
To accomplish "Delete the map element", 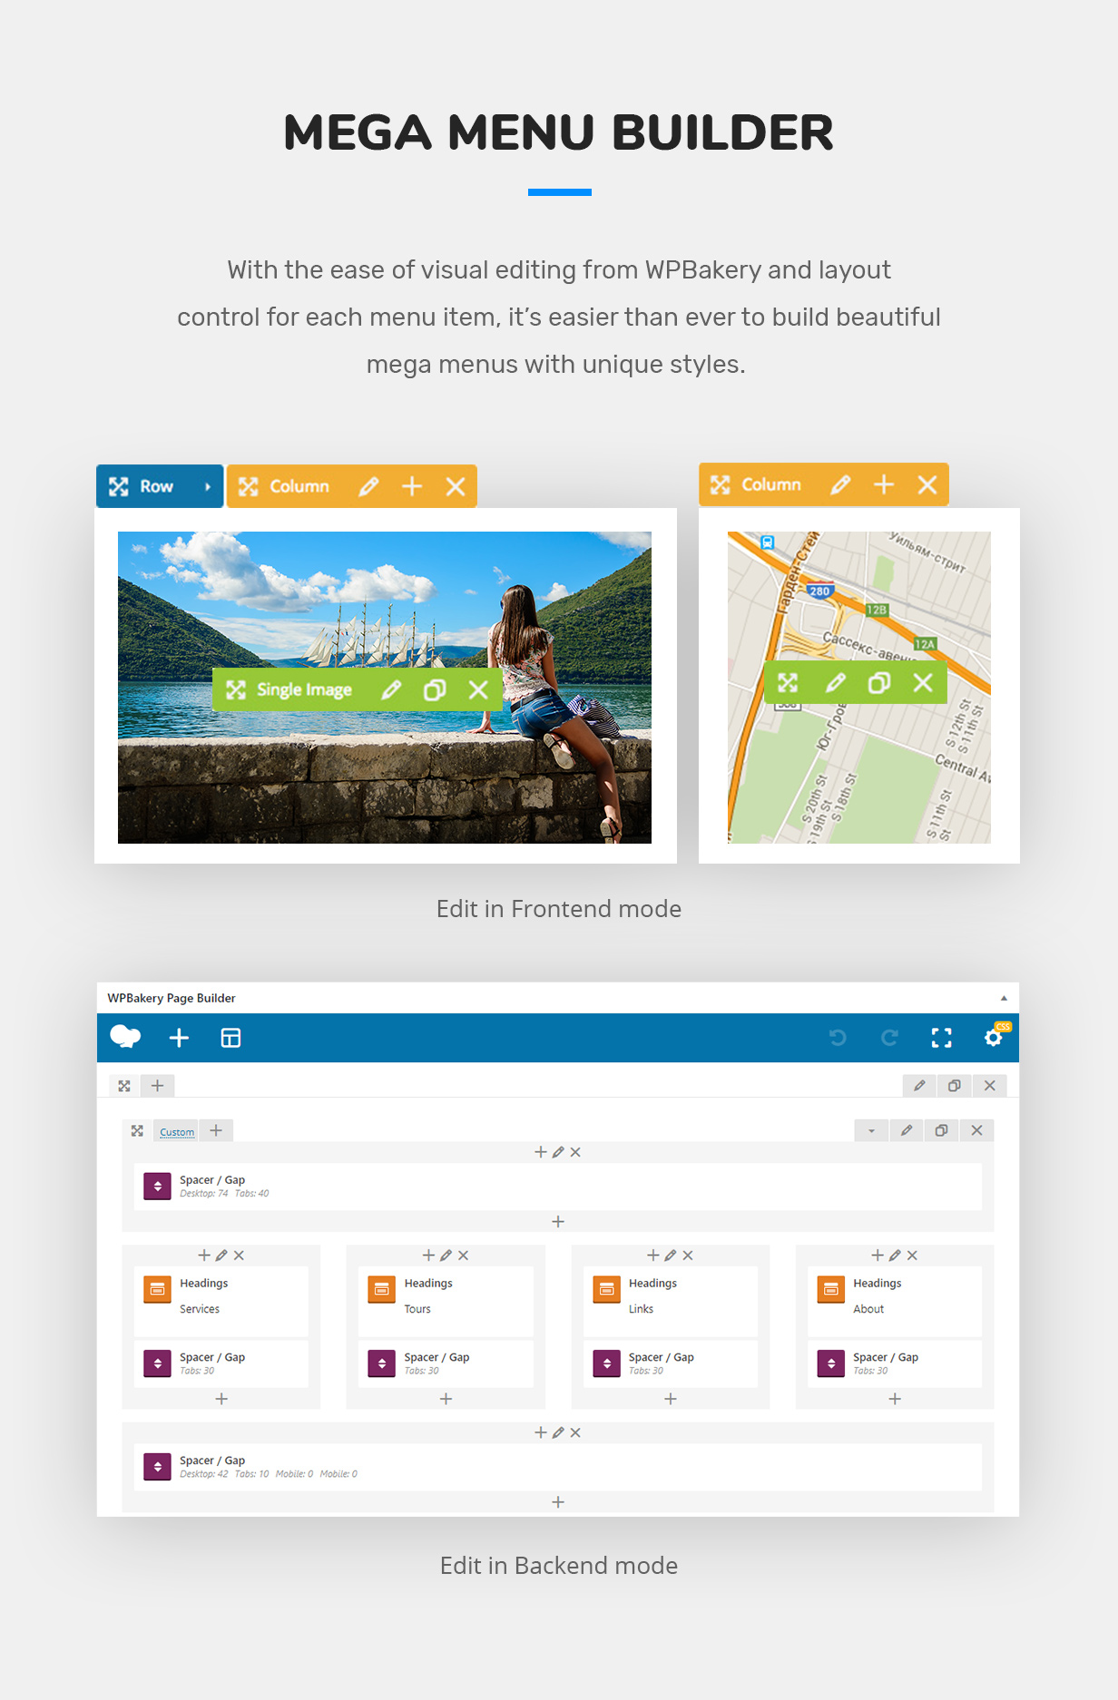I will (923, 683).
